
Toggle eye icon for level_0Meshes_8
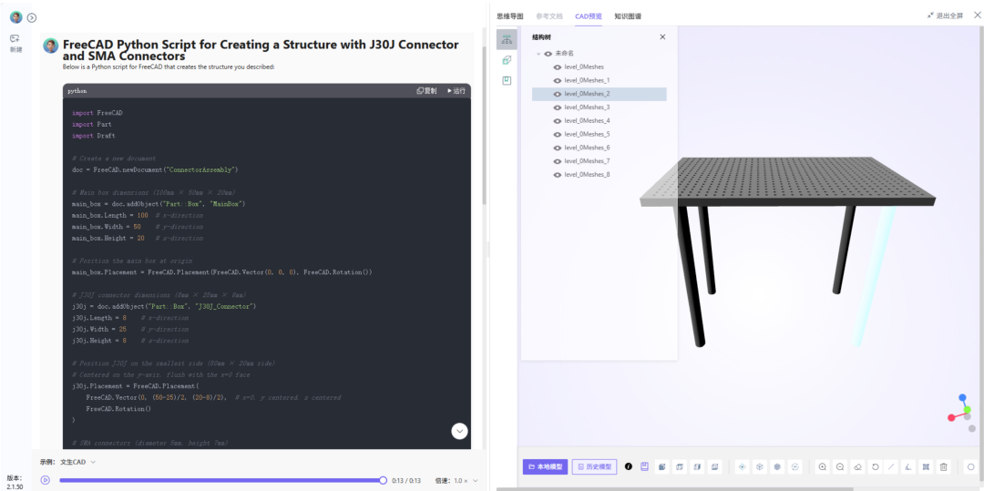[x=557, y=174]
